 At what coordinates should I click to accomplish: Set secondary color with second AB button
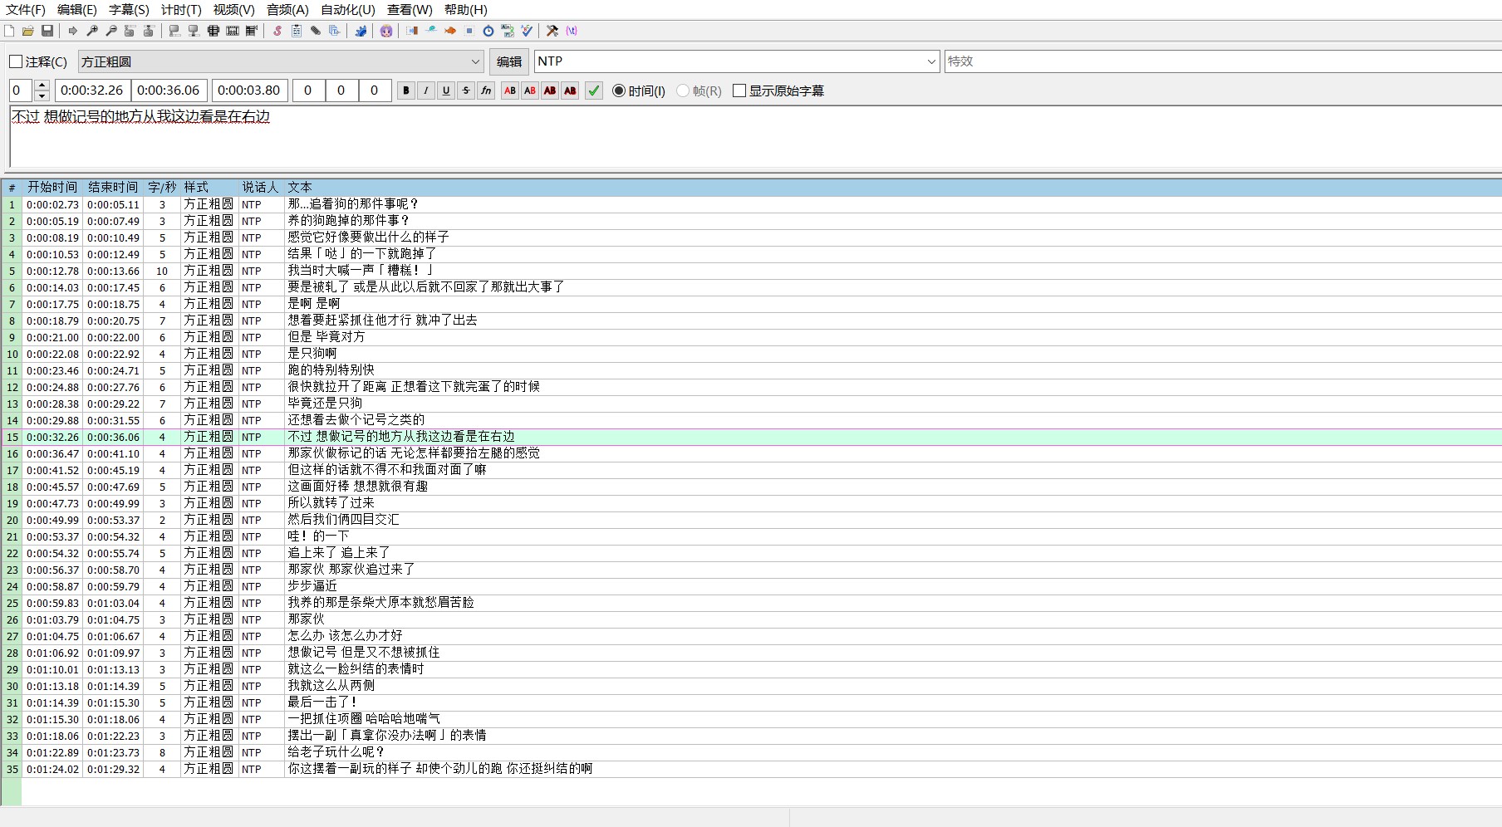click(530, 91)
